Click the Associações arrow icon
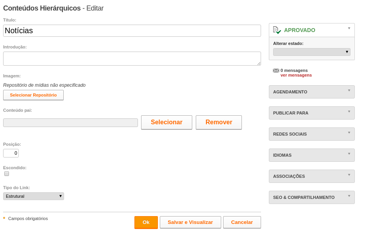This screenshot has width=381, height=238. (x=349, y=175)
